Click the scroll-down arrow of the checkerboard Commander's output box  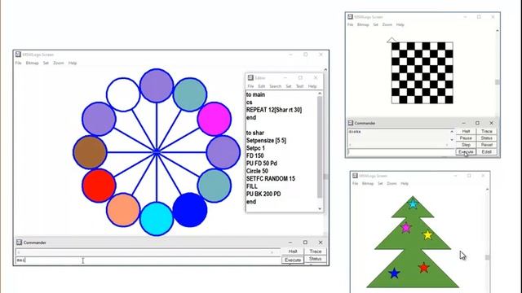click(452, 140)
